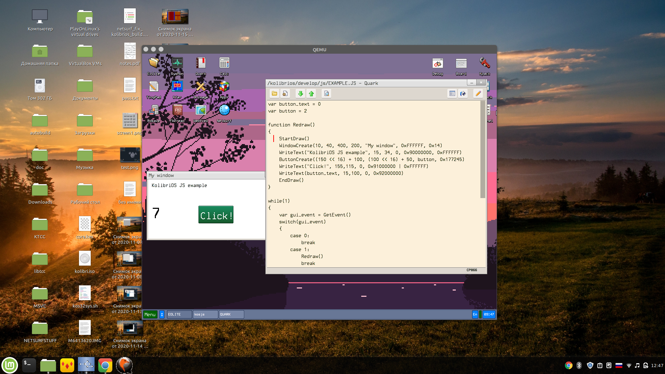Image resolution: width=665 pixels, height=374 pixels.
Task: Click the document search icon in Quark toolbar
Action: [326, 93]
